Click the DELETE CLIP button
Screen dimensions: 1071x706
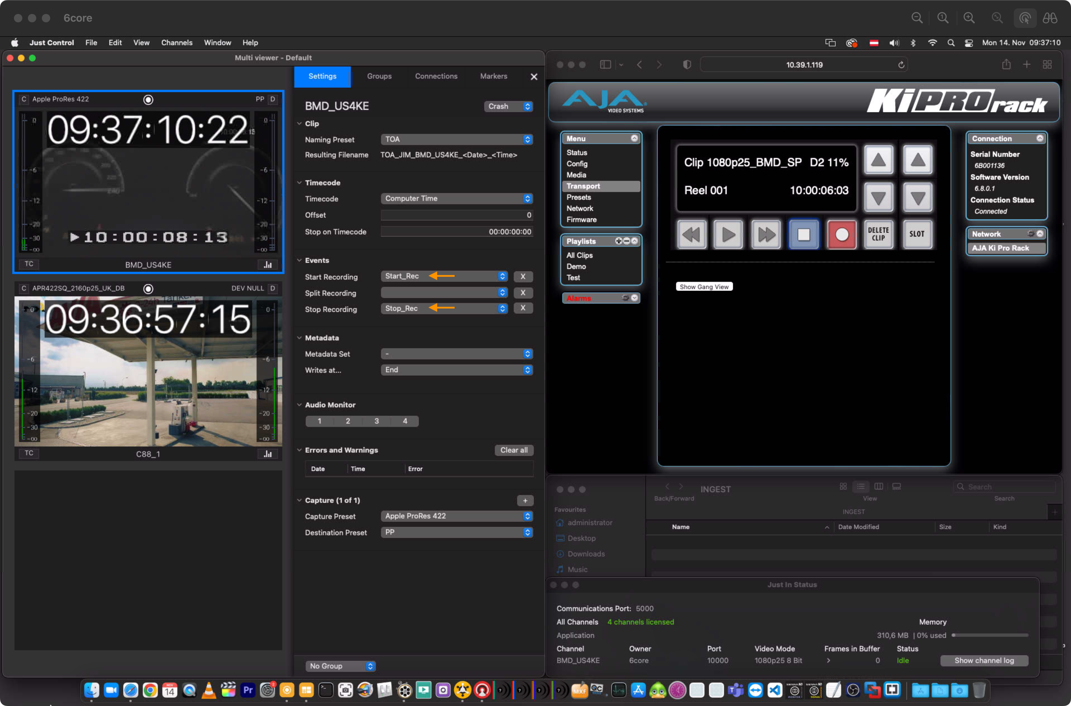tap(879, 234)
